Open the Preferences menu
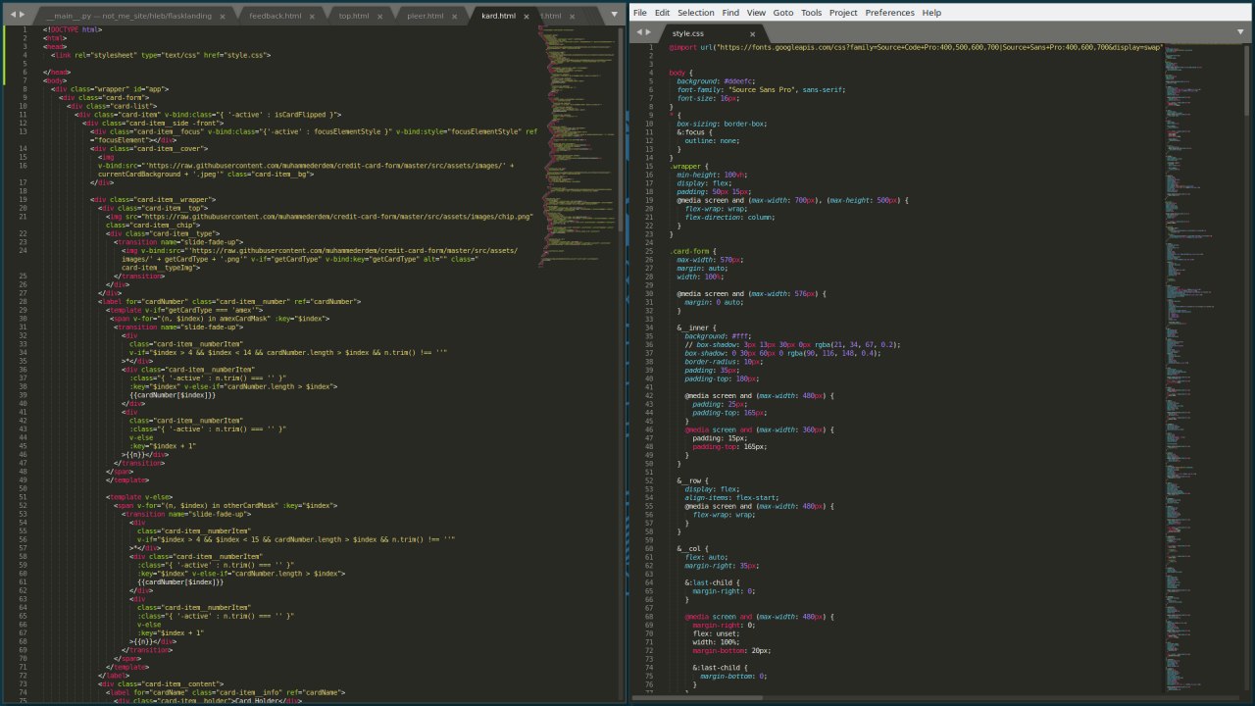The height and width of the screenshot is (706, 1255). pyautogui.click(x=889, y=13)
